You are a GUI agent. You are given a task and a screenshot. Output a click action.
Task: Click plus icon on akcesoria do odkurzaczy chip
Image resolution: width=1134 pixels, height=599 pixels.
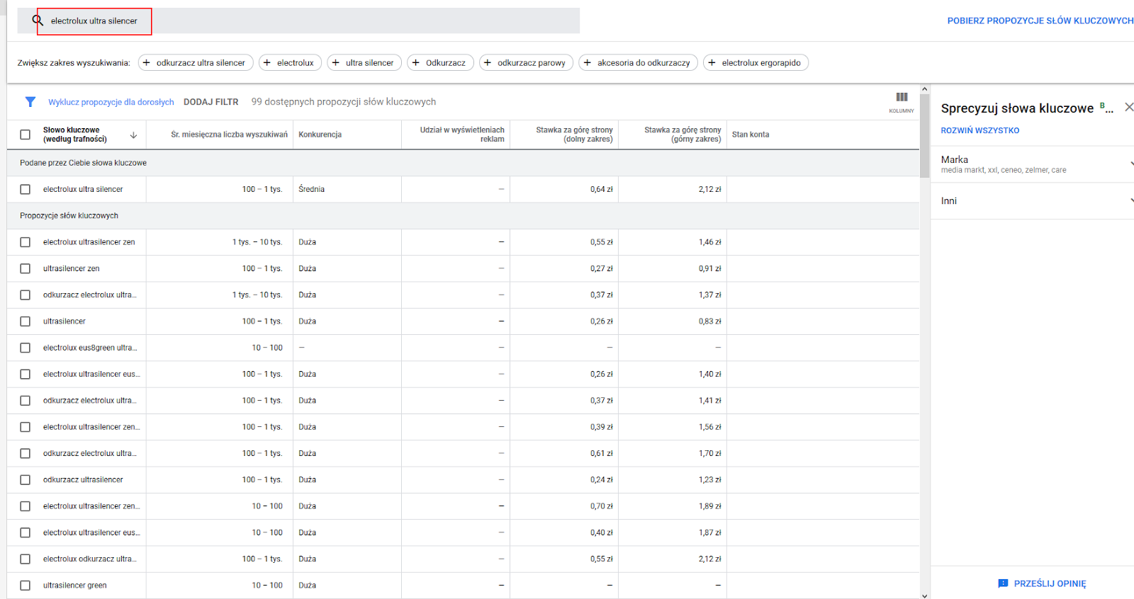pyautogui.click(x=588, y=62)
